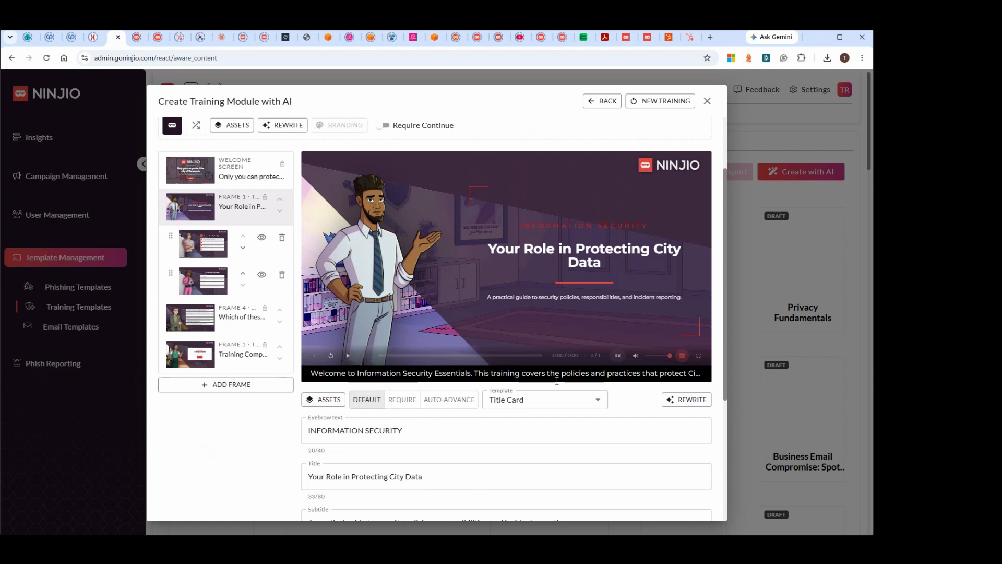Delete the second sub-frame with trash icon
The image size is (1002, 564).
click(282, 275)
